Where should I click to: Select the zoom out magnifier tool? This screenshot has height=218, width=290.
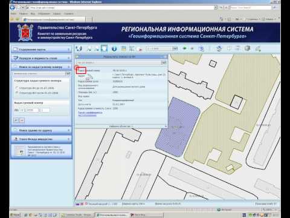97,48
